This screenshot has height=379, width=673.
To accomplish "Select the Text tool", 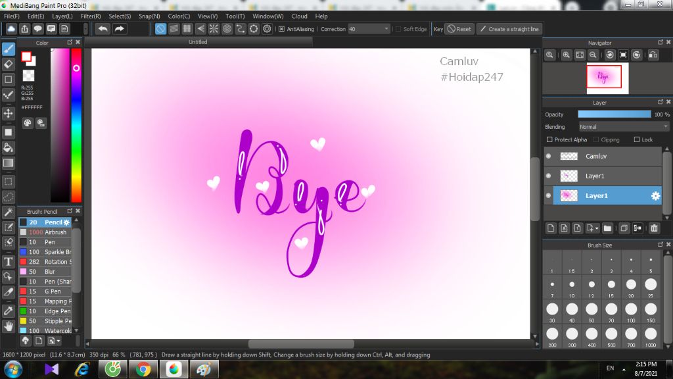I will pos(8,261).
